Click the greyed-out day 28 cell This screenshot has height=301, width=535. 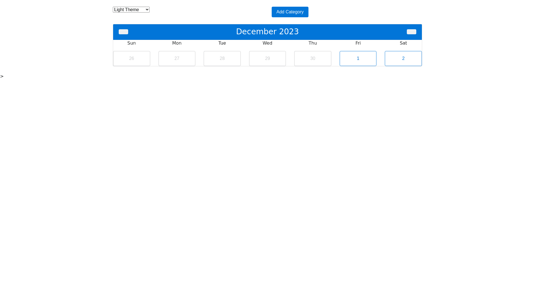(222, 59)
